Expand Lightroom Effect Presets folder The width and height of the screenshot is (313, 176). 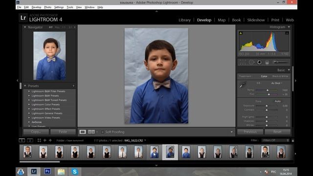coord(29,109)
